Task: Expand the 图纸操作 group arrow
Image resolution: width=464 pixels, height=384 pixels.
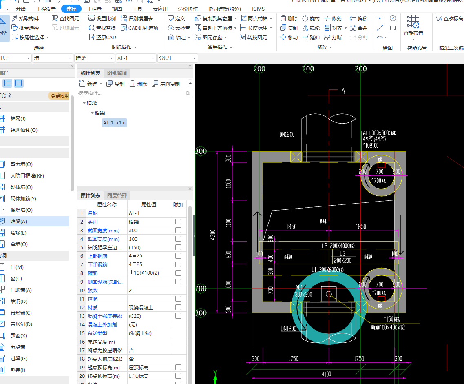Action: click(x=135, y=47)
